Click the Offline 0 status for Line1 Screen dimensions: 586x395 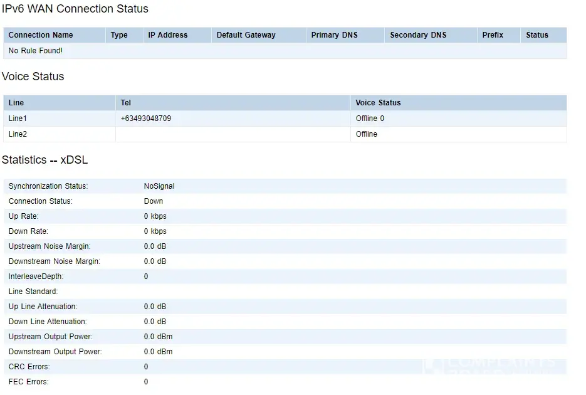pyautogui.click(x=370, y=118)
